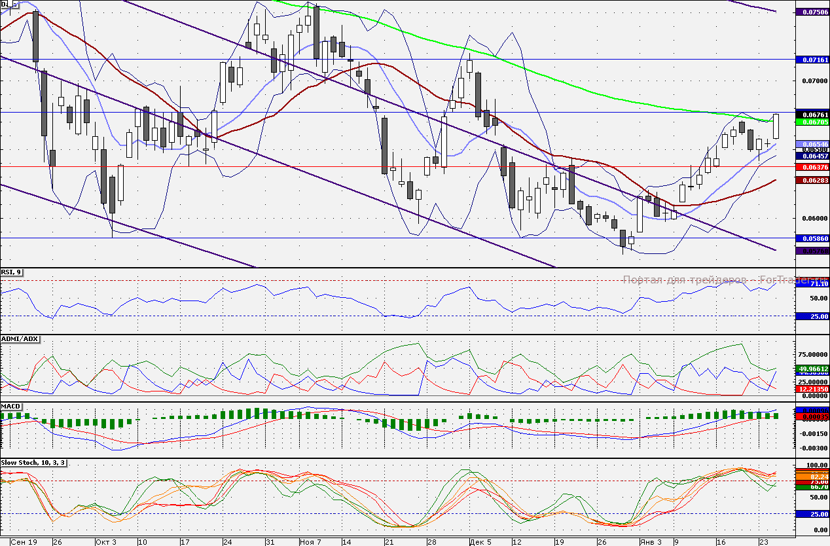Select the red 0.06376 horizontal level label

[x=812, y=166]
